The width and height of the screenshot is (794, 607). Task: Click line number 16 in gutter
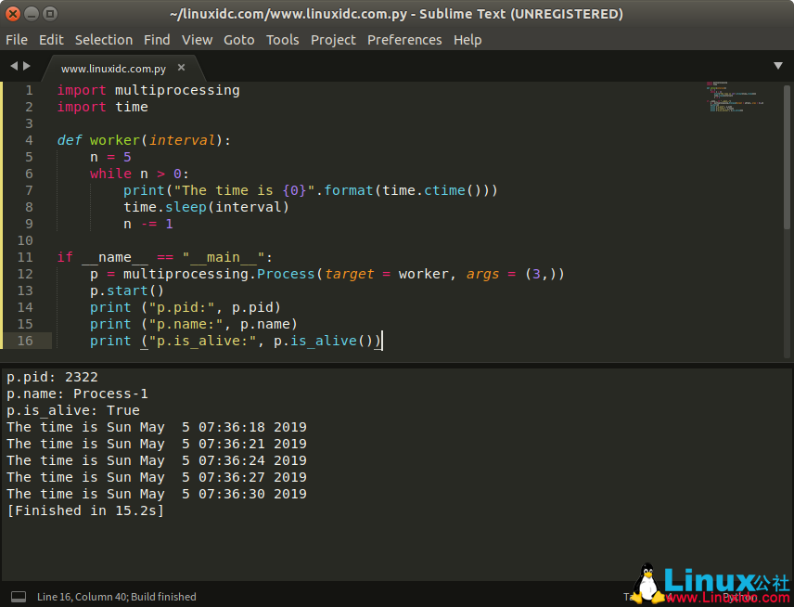click(25, 341)
